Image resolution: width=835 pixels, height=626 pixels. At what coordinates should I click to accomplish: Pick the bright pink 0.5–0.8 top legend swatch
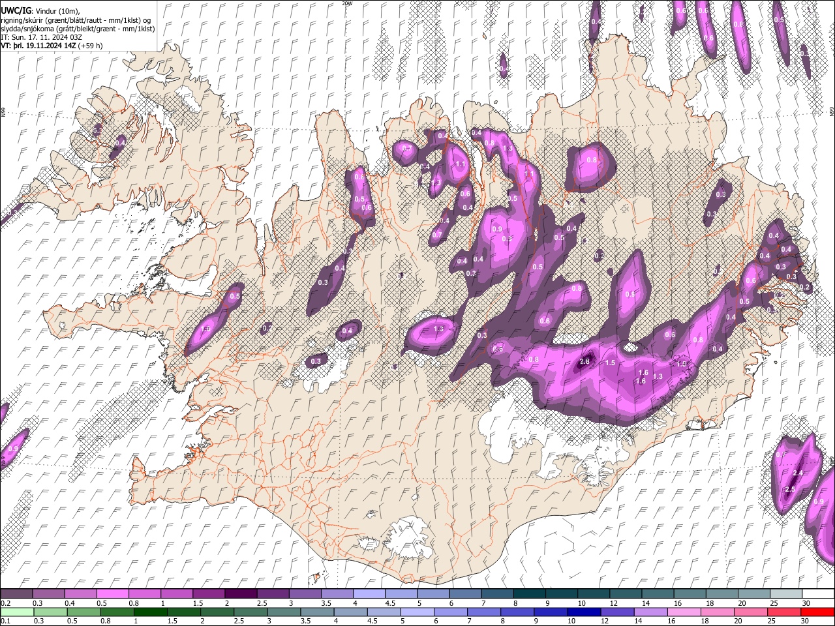[x=112, y=594]
